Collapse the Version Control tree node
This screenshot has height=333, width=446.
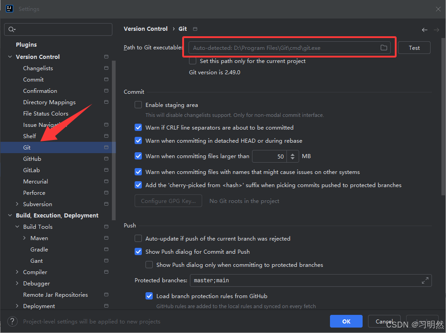tap(10, 57)
